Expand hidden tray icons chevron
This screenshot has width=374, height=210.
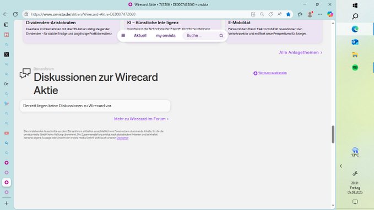coord(341,166)
